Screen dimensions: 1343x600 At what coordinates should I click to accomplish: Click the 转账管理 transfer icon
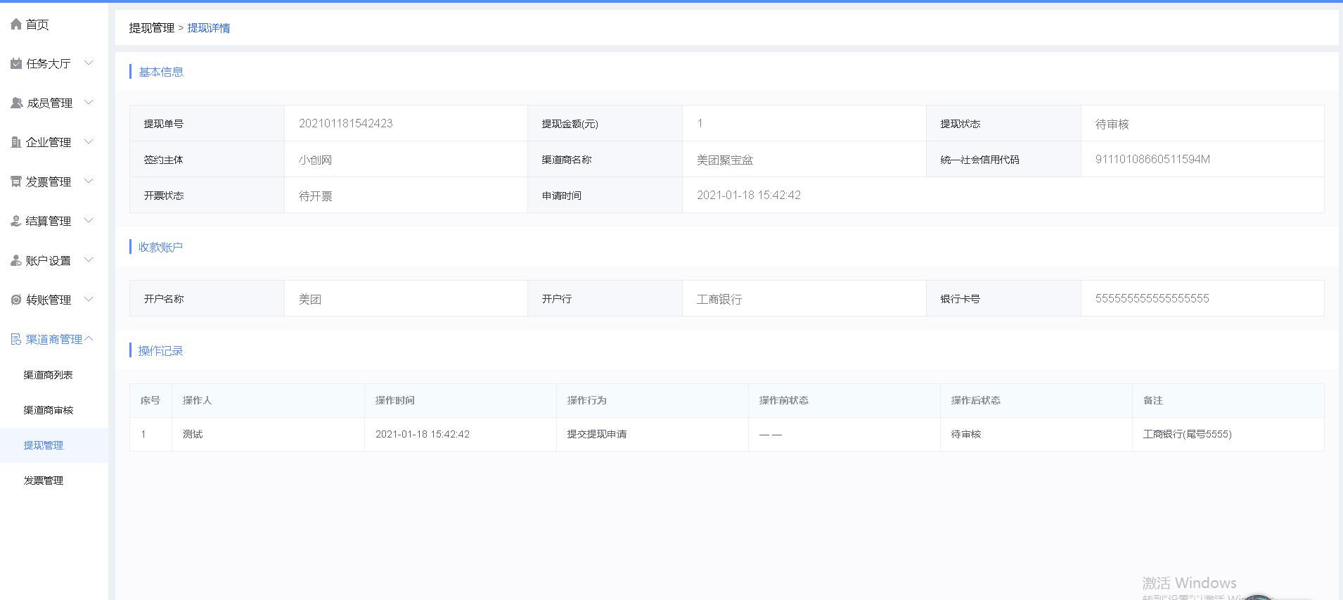pyautogui.click(x=16, y=300)
